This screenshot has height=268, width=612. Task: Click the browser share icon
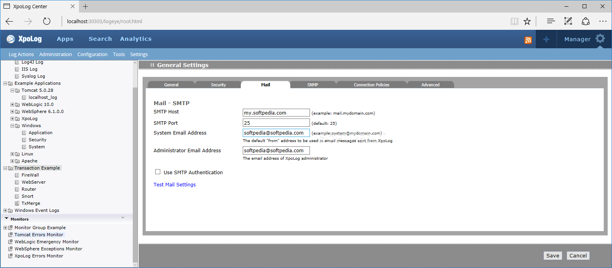pos(586,21)
